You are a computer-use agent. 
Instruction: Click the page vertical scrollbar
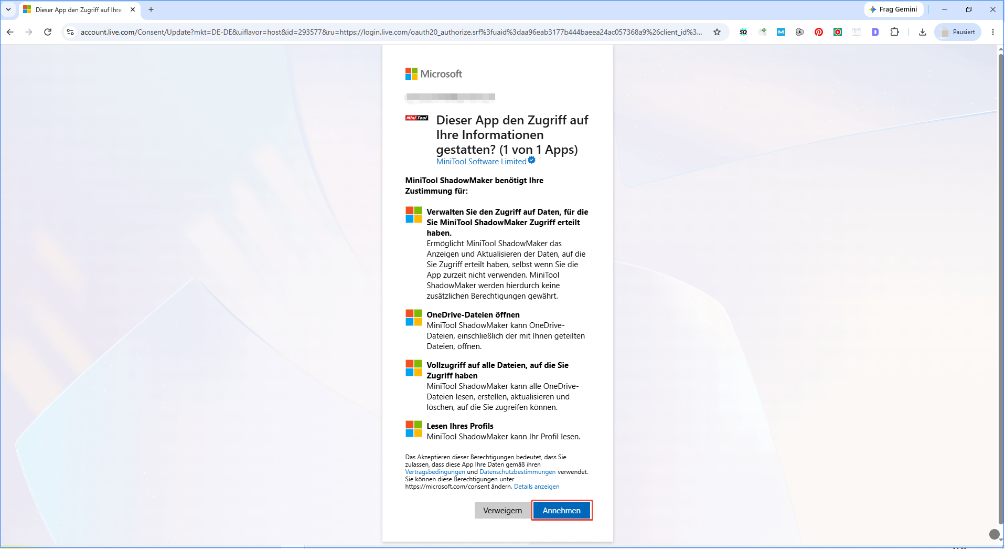point(1000,289)
